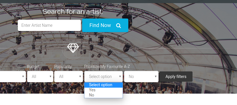237x105 pixels.
Task: Collapse the Prioritize My Favourite select box
Action: coord(104,77)
